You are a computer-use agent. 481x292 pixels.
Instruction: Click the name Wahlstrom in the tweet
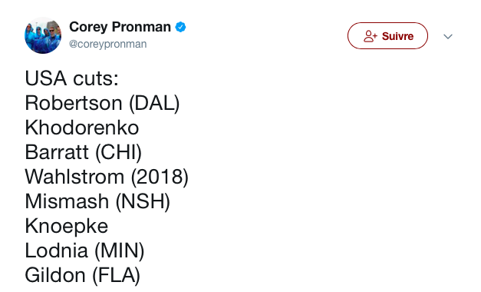[x=75, y=177]
